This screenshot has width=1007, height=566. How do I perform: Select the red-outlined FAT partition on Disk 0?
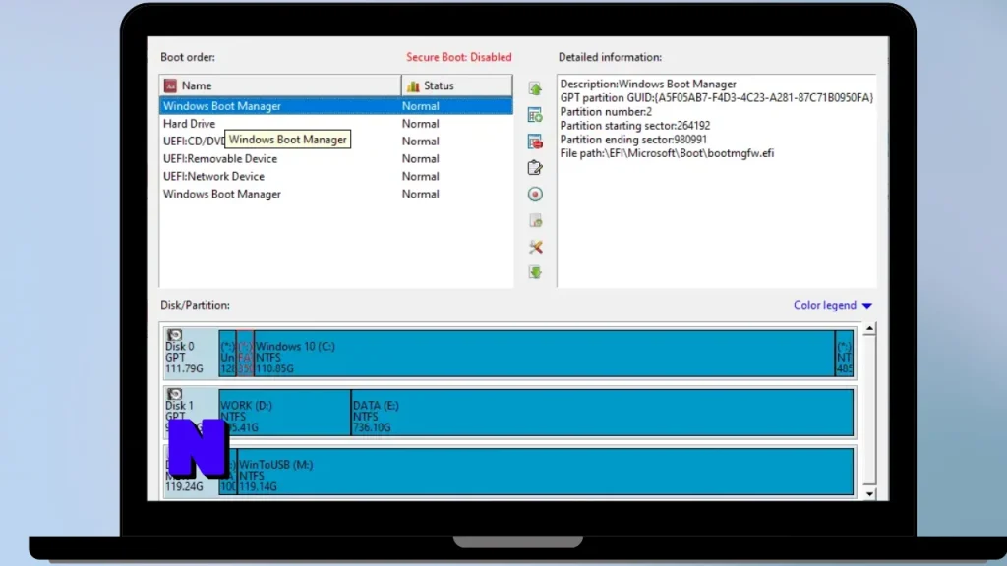tap(245, 353)
